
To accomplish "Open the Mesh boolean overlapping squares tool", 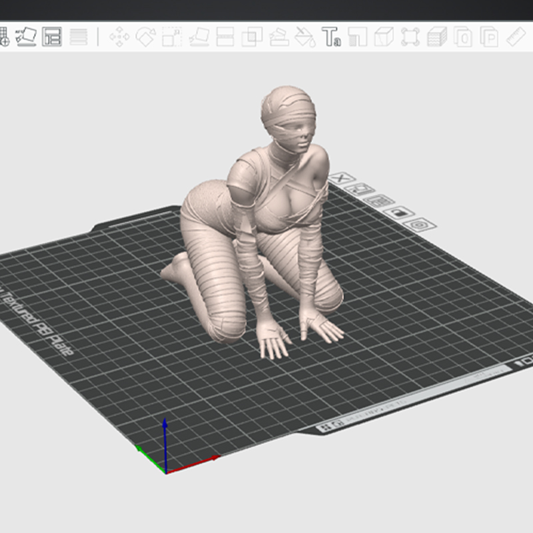I will (x=252, y=37).
